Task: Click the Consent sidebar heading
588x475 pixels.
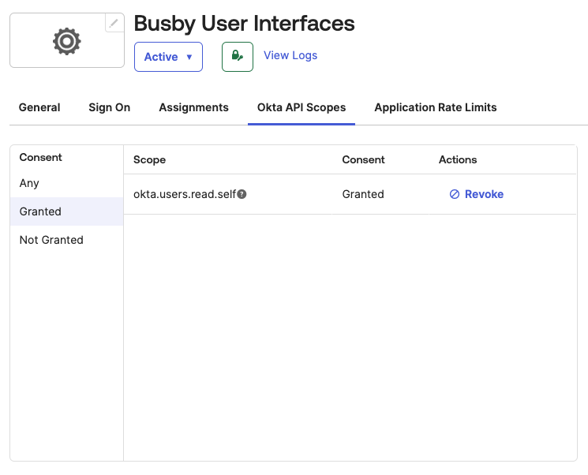Action: 40,158
